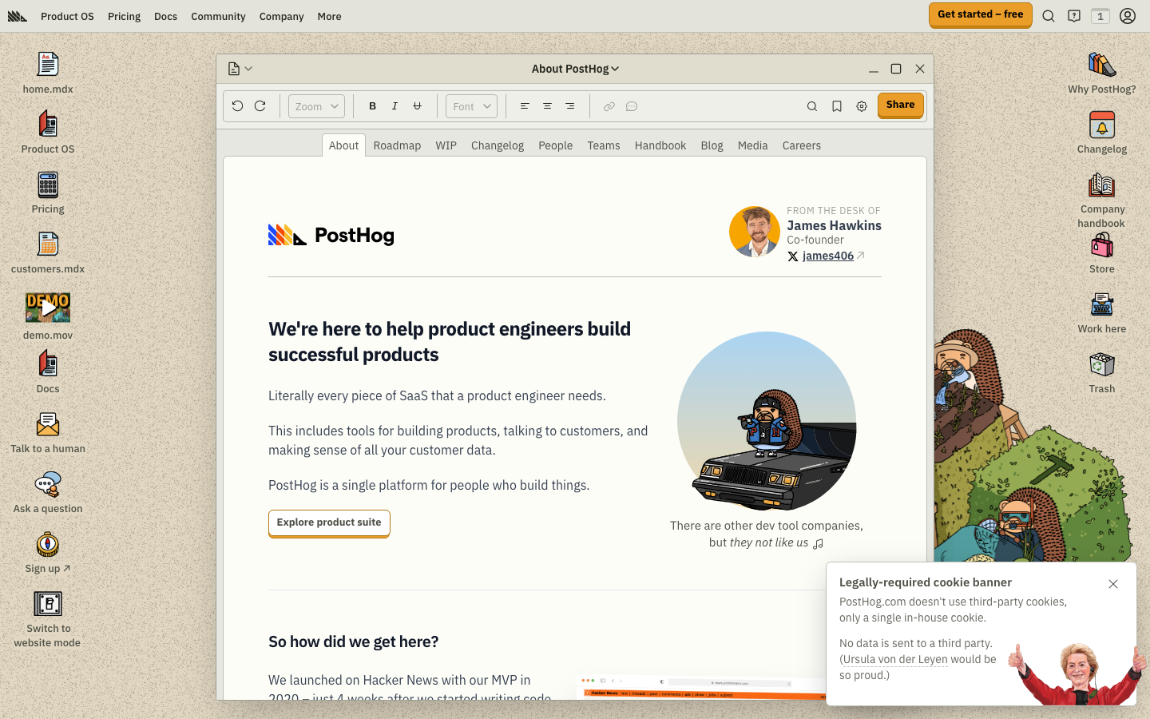Click the comment bubble toolbar icon
The height and width of the screenshot is (719, 1150).
click(632, 106)
